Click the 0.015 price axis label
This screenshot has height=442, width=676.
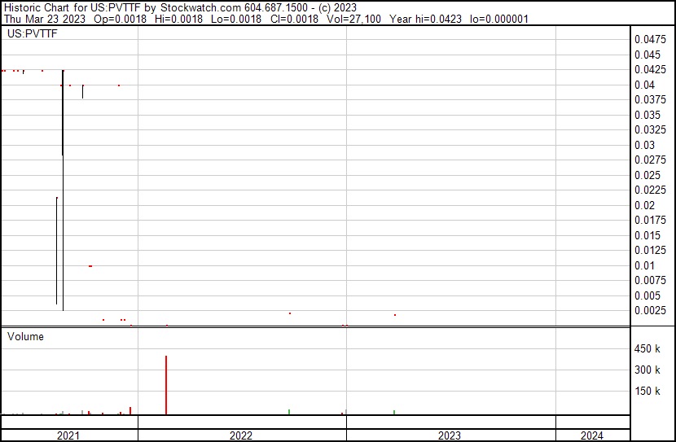(647, 235)
